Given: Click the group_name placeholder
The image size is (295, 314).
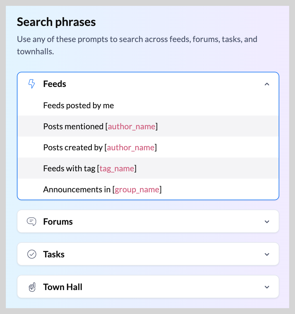Looking at the screenshot, I should pyautogui.click(x=137, y=189).
